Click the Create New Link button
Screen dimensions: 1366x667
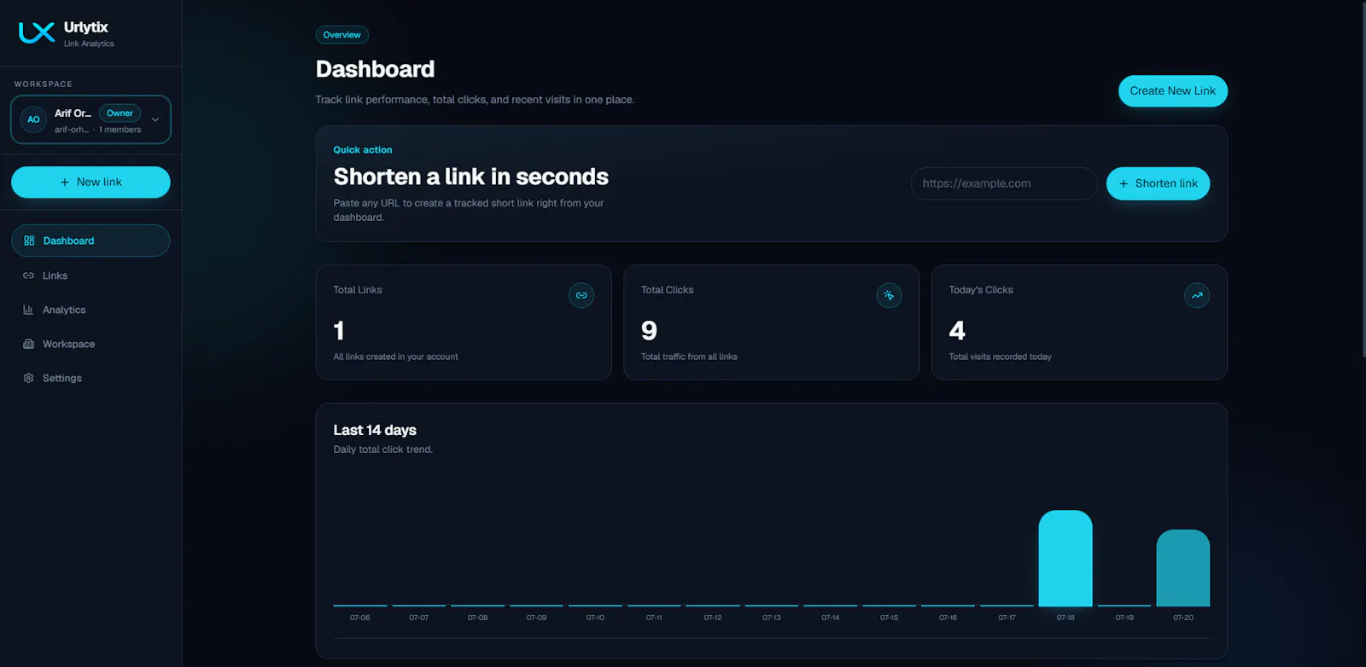pyautogui.click(x=1173, y=91)
